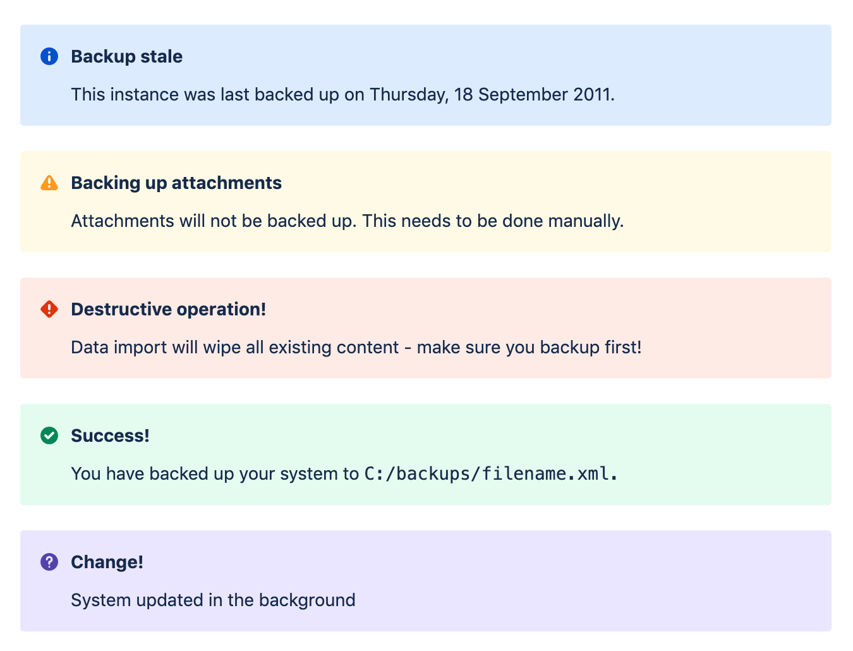This screenshot has height=651, width=853.
Task: Click the icon beside 'Destructive operation!'
Action: click(49, 309)
